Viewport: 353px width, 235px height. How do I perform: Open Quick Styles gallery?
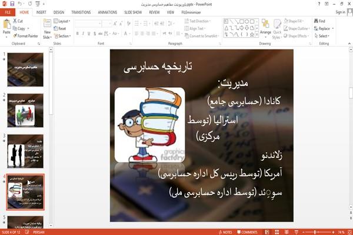coord(277,29)
